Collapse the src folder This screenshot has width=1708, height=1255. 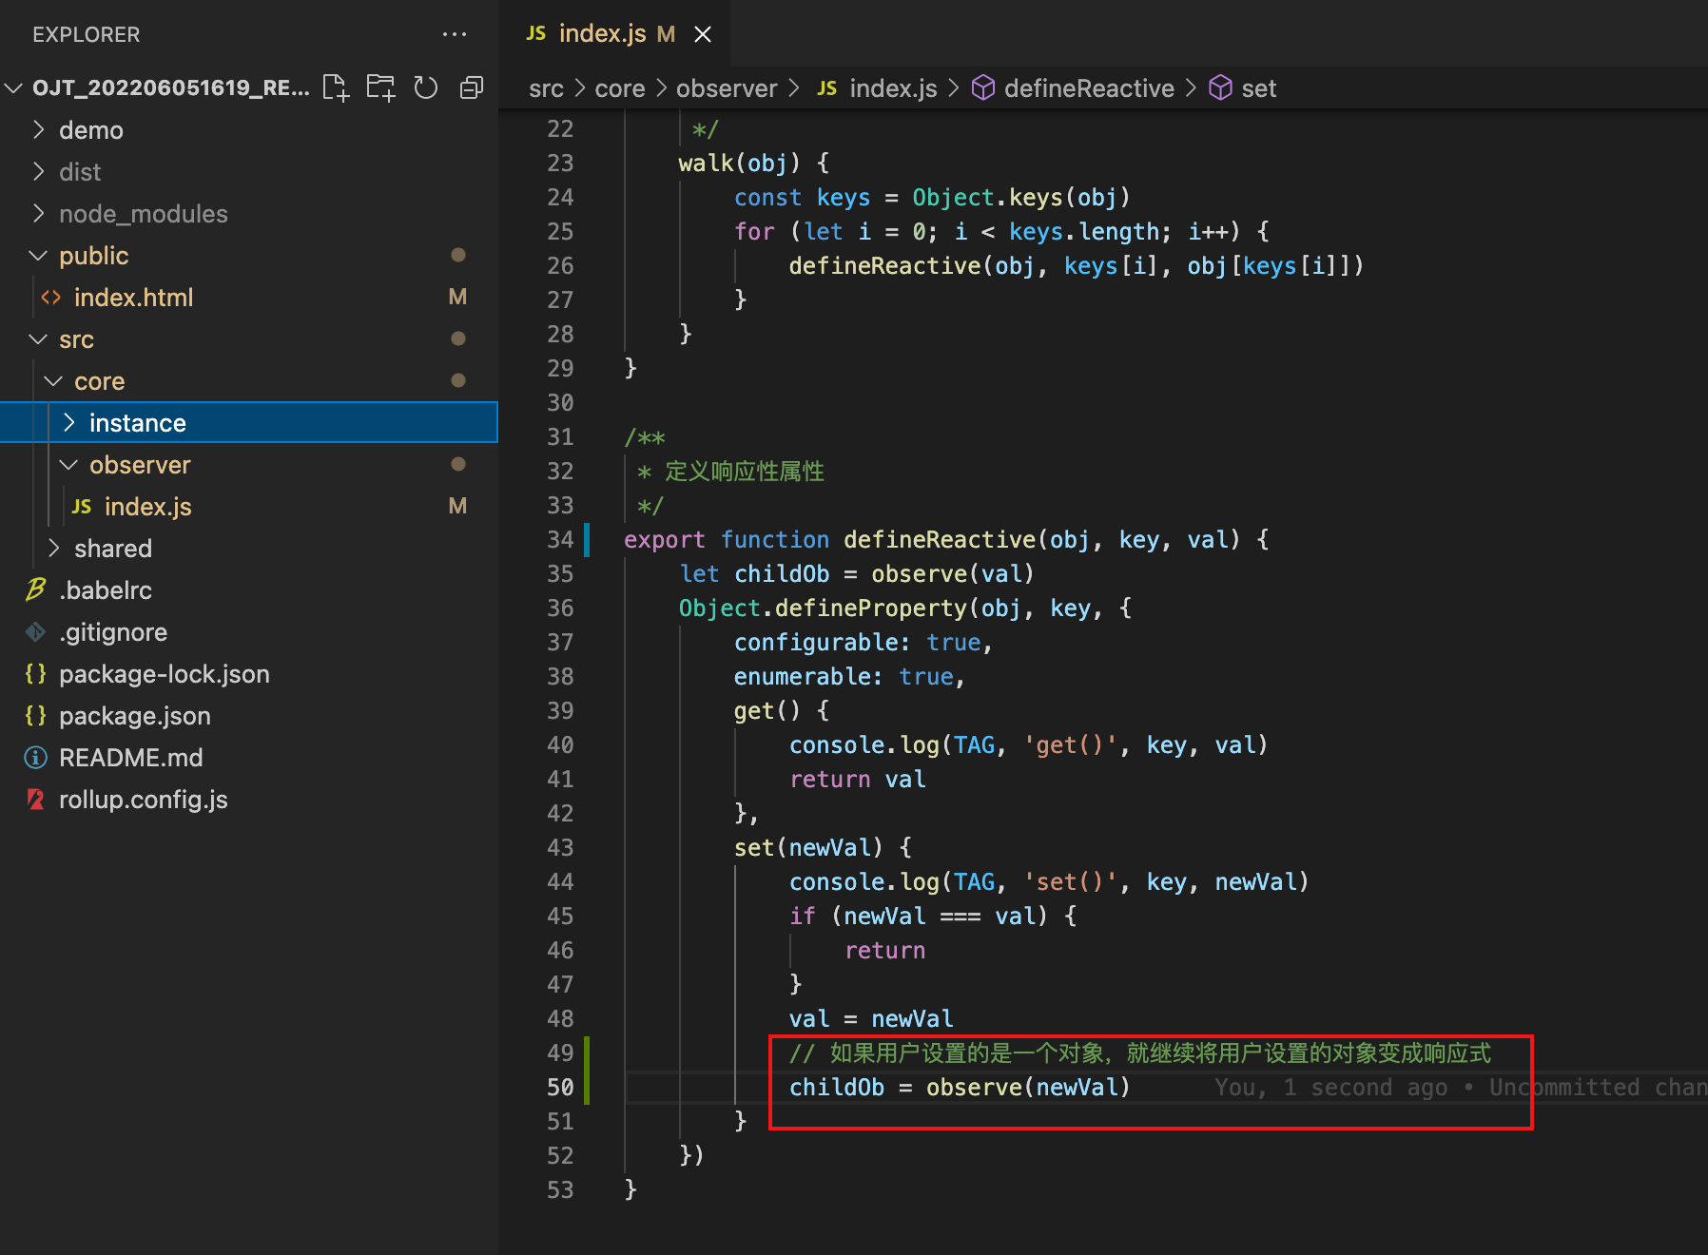click(x=38, y=339)
